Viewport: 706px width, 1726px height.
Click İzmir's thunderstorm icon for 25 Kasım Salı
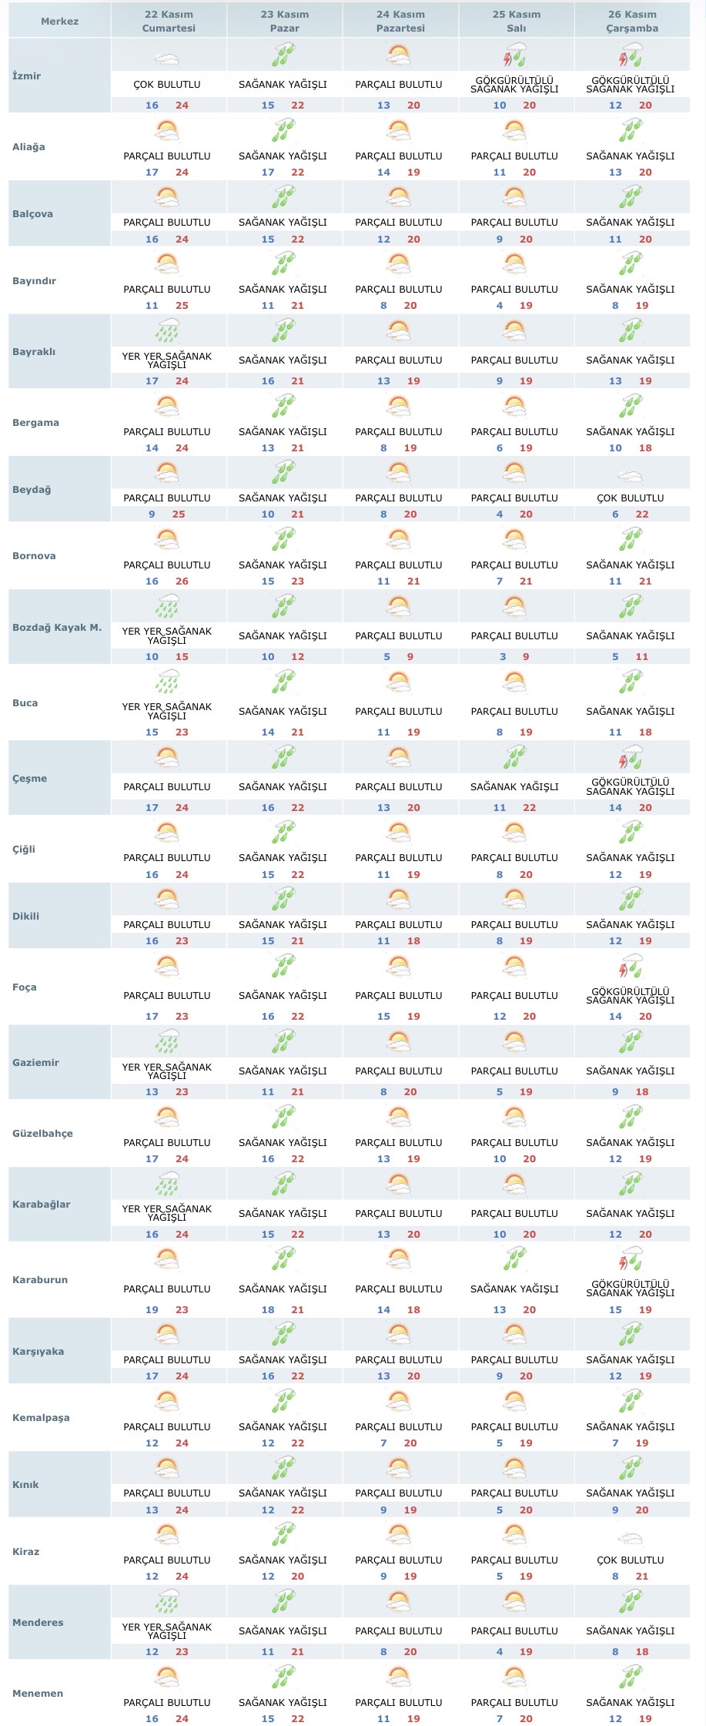click(x=514, y=56)
